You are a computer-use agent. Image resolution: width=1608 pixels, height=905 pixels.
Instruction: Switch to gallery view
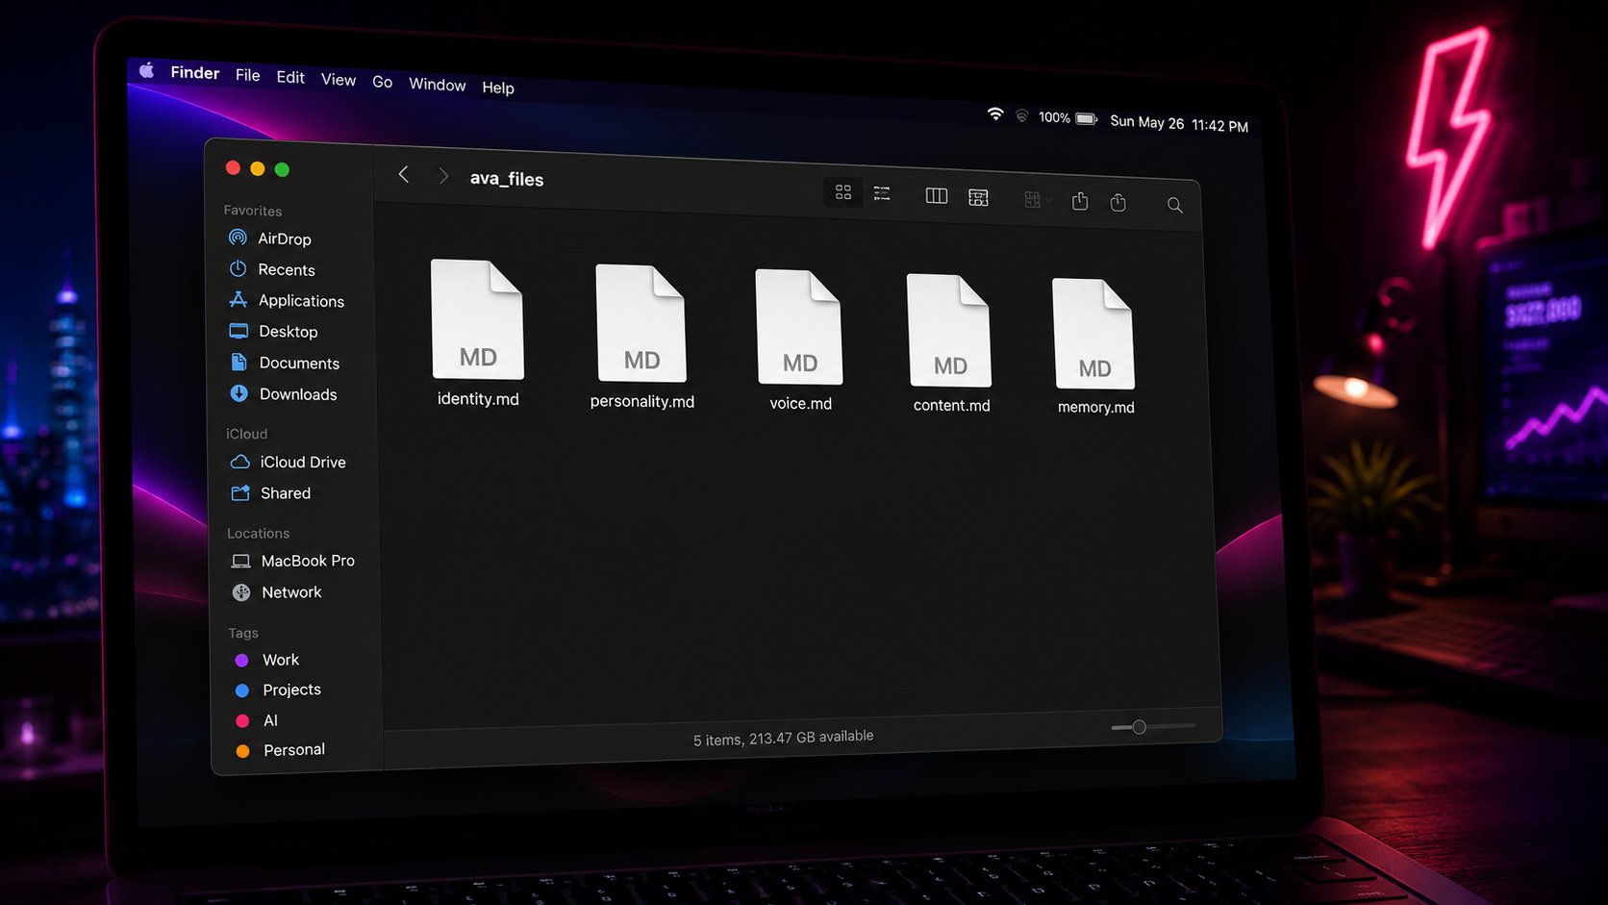point(978,197)
